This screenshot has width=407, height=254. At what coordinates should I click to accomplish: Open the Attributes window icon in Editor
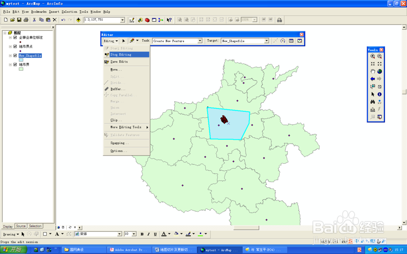291,41
